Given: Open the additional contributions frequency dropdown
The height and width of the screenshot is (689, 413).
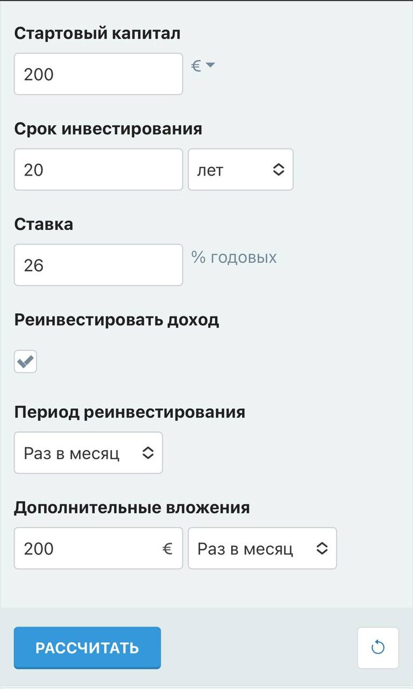Looking at the screenshot, I should (x=263, y=548).
